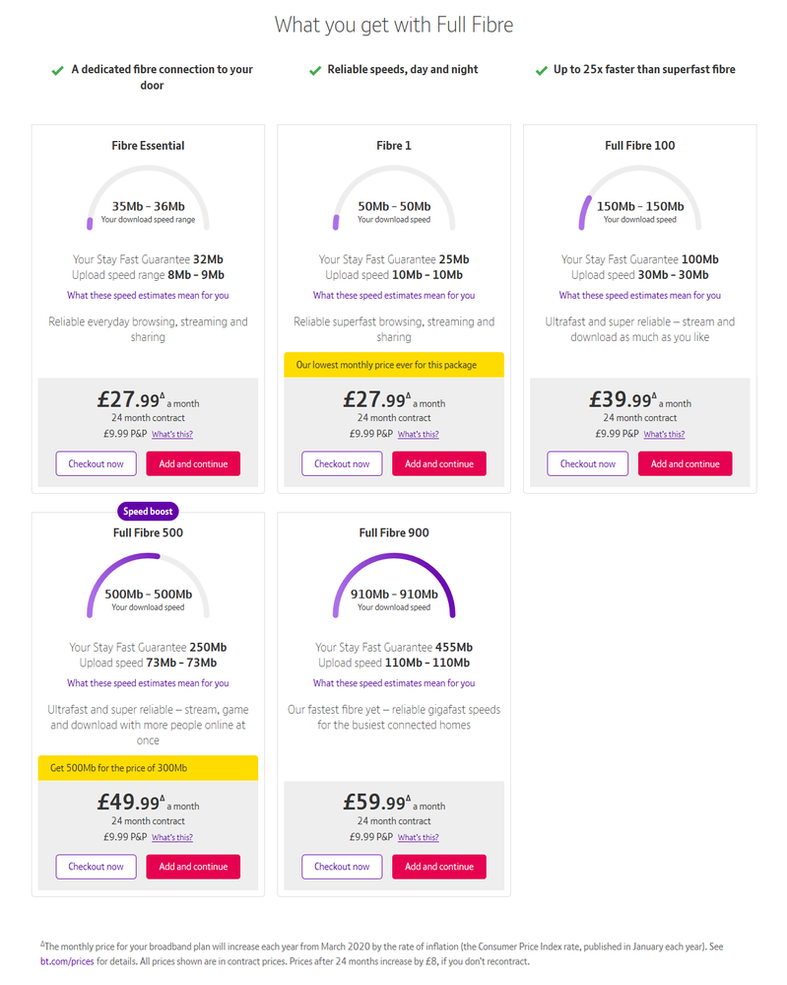Image resolution: width=787 pixels, height=985 pixels.
Task: Click the green checkmark beside Reliable speeds
Action: (315, 71)
